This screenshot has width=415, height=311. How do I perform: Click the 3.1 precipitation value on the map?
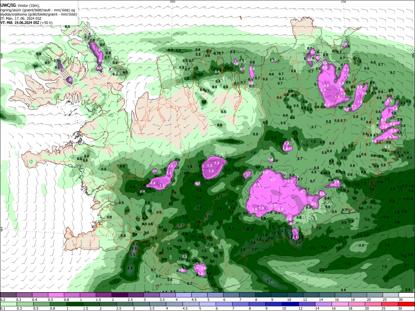click(x=181, y=225)
